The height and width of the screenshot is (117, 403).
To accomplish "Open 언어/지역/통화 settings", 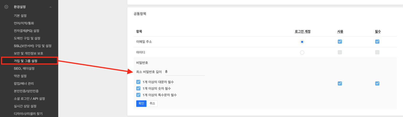I will coord(24,23).
